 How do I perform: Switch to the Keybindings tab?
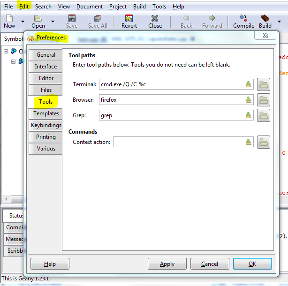tap(46, 125)
